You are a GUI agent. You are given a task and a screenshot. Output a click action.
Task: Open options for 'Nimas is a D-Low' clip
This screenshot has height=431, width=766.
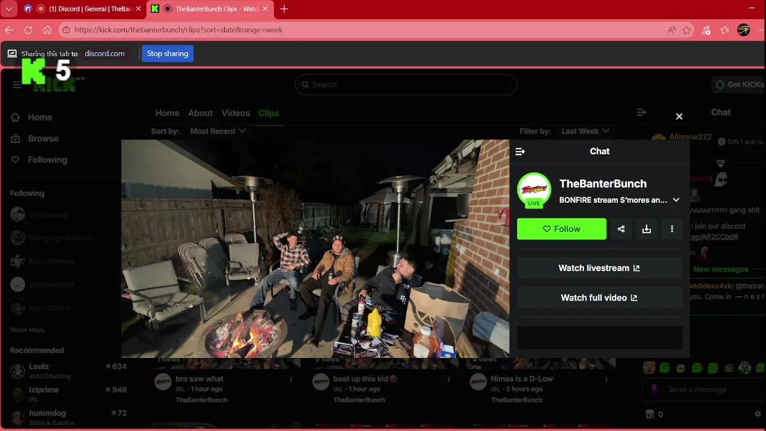(x=606, y=379)
